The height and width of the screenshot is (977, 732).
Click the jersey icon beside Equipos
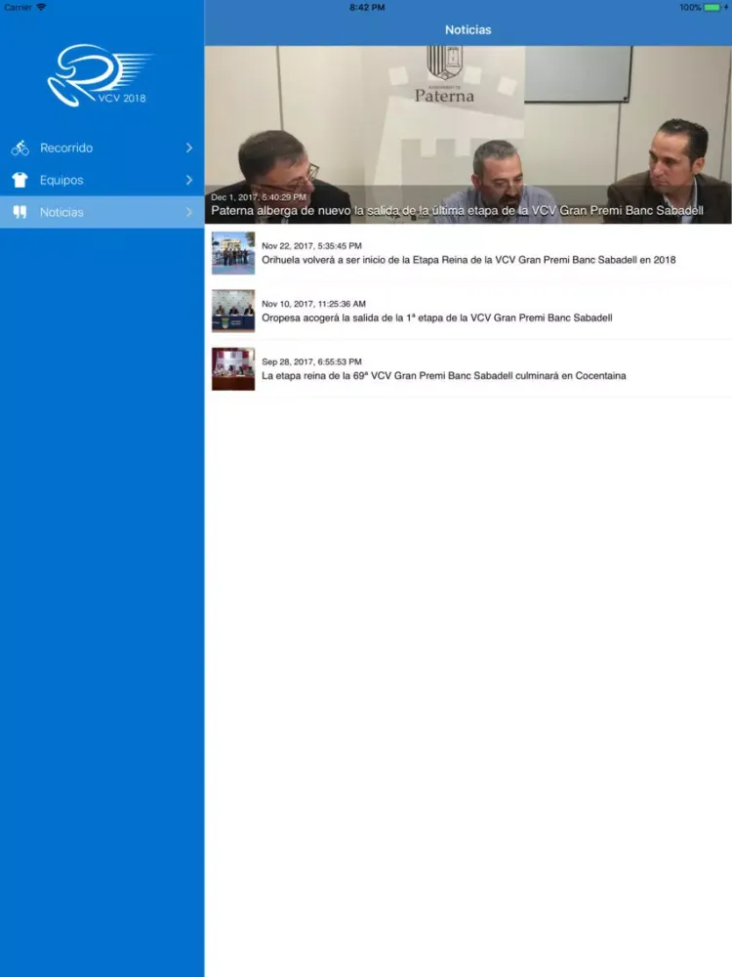pos(20,180)
